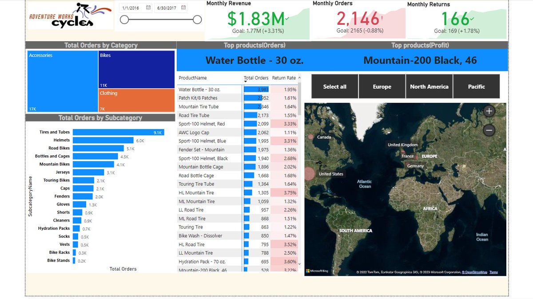
Task: Toggle the Pacific region filter
Action: (476, 86)
